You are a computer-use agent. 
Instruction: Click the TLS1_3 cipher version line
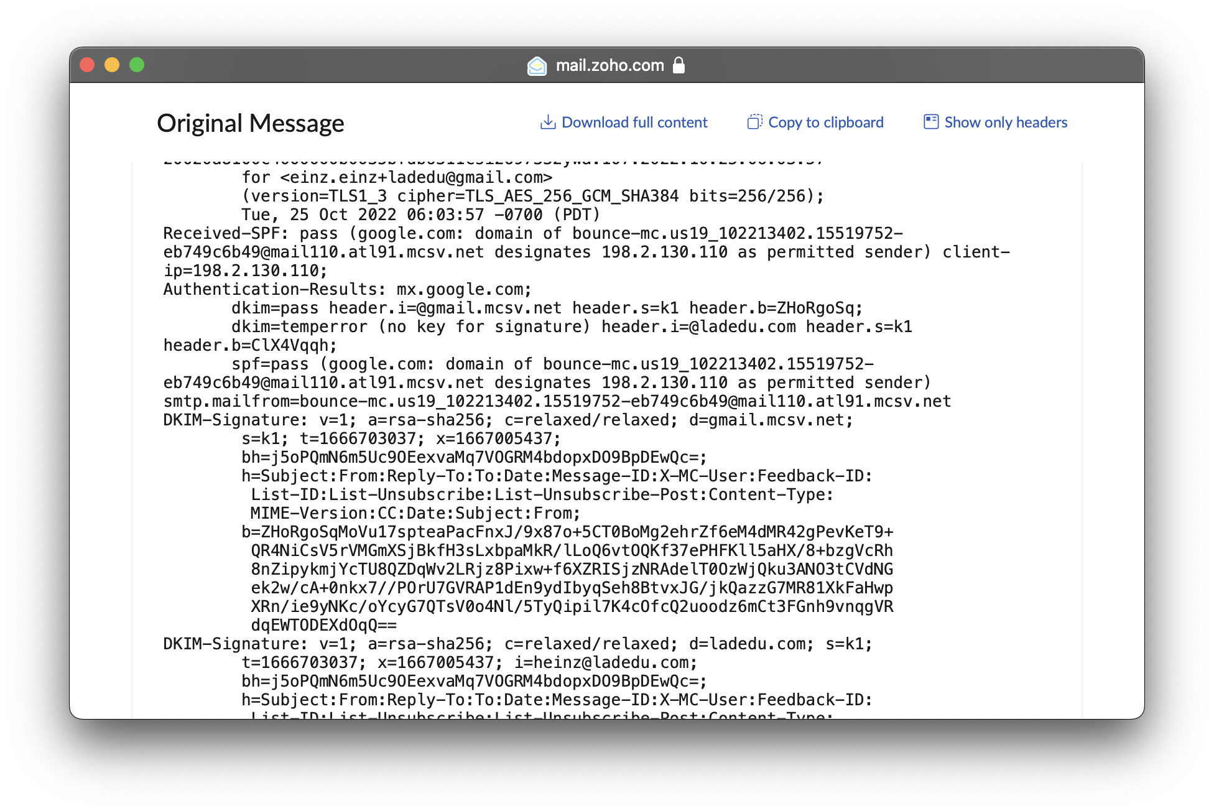click(532, 197)
